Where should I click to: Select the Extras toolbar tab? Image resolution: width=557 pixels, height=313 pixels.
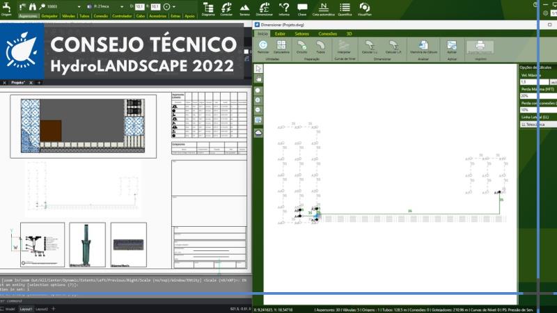[x=175, y=16]
